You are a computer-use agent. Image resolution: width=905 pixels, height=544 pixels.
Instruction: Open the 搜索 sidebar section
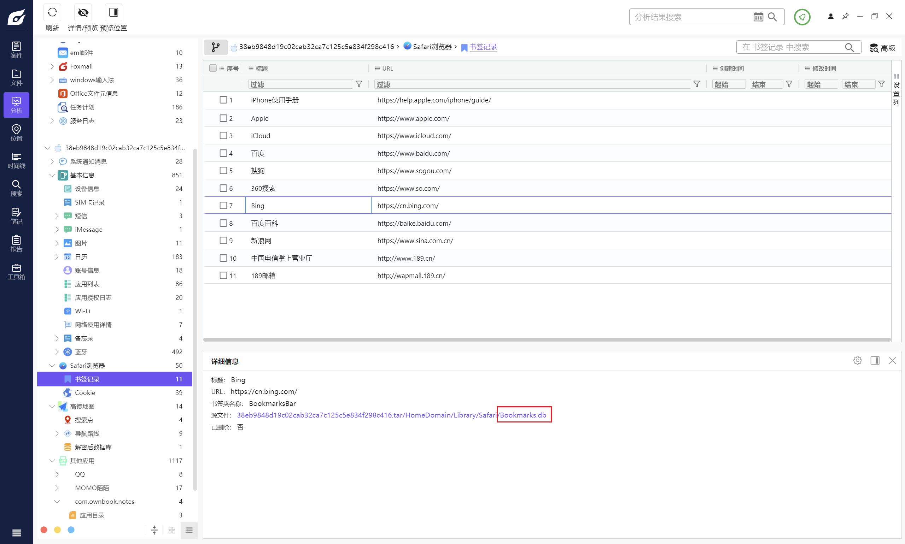[x=16, y=188]
